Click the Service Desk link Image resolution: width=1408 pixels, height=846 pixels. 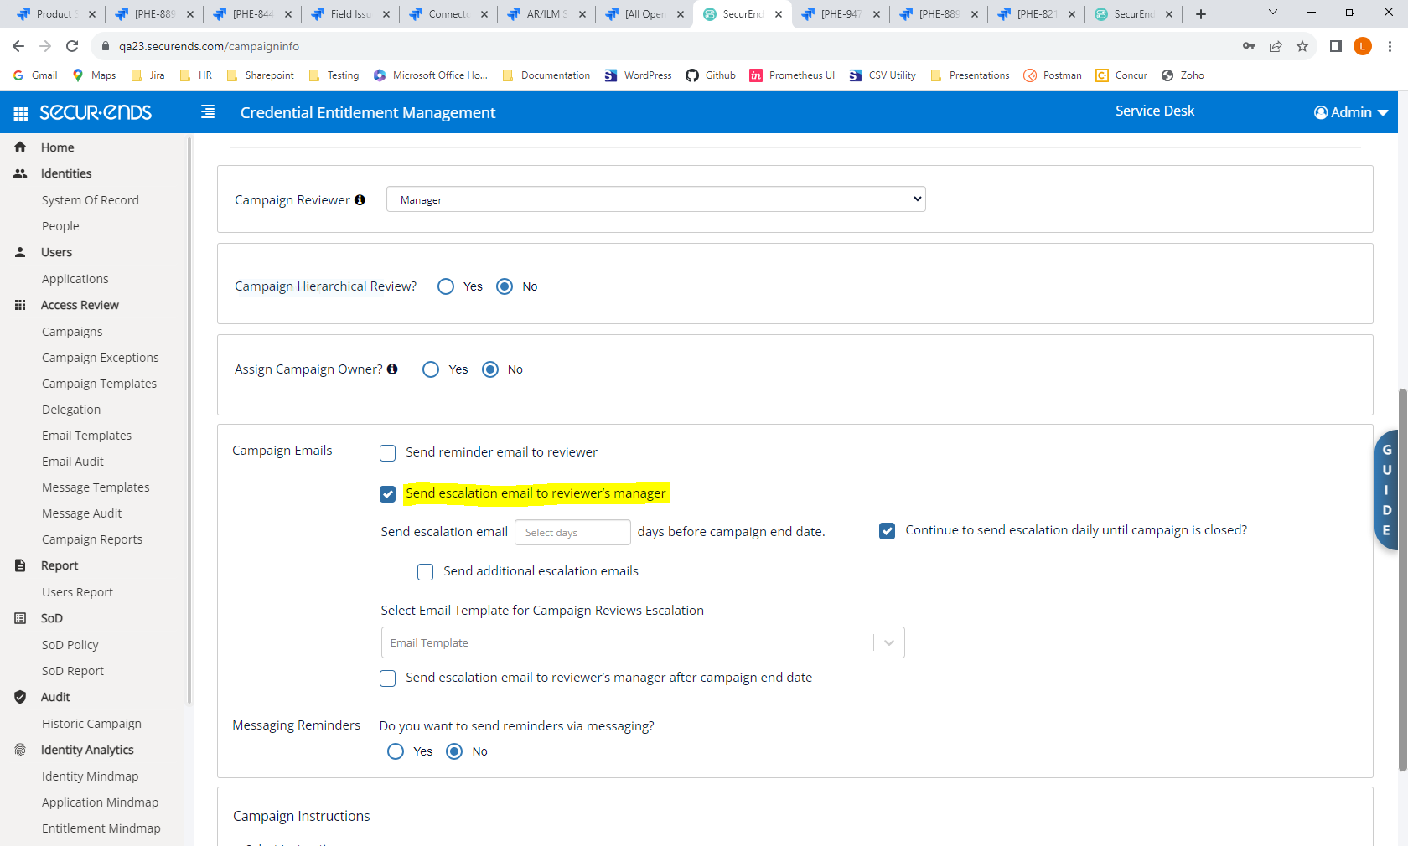(x=1154, y=110)
